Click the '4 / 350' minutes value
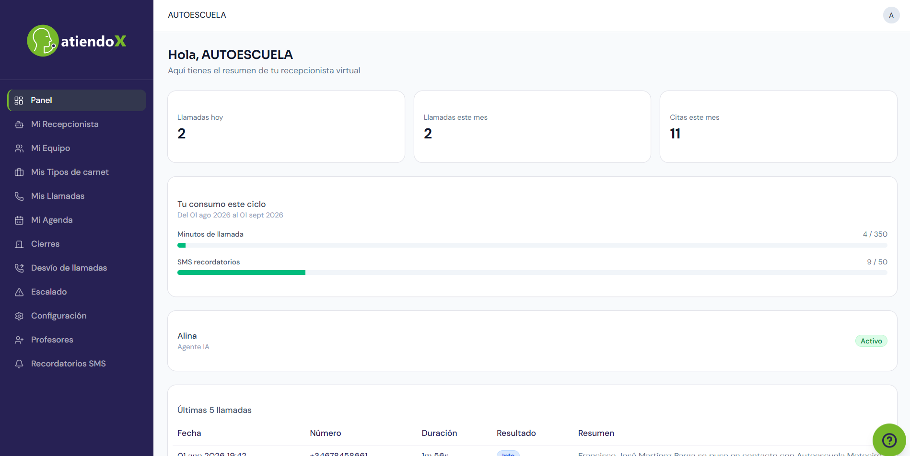The width and height of the screenshot is (910, 456). (875, 234)
